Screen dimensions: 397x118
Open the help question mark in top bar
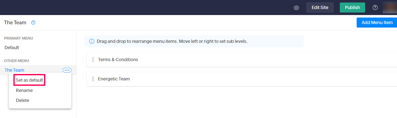pos(375,8)
